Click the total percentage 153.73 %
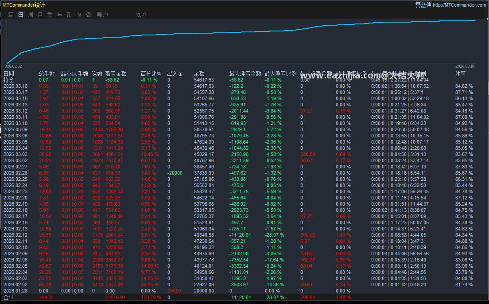This screenshot has height=304, width=489. (x=151, y=297)
